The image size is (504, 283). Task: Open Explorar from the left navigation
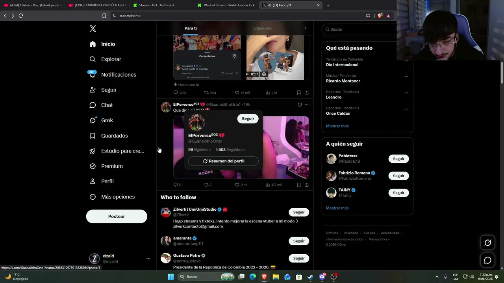point(106,59)
